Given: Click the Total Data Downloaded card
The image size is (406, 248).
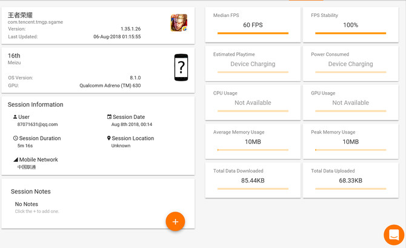Looking at the screenshot, I should pyautogui.click(x=253, y=180).
